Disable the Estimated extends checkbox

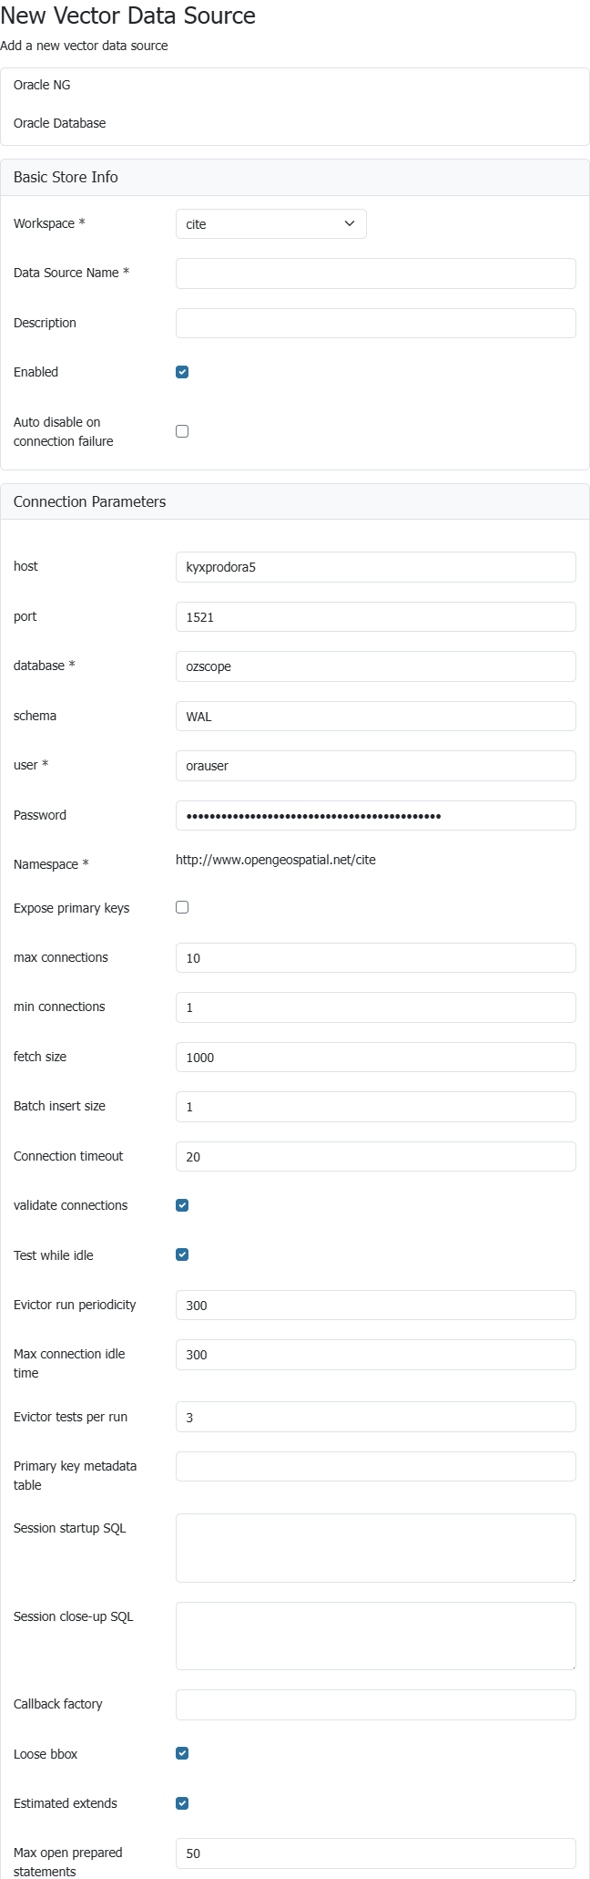point(182,1803)
